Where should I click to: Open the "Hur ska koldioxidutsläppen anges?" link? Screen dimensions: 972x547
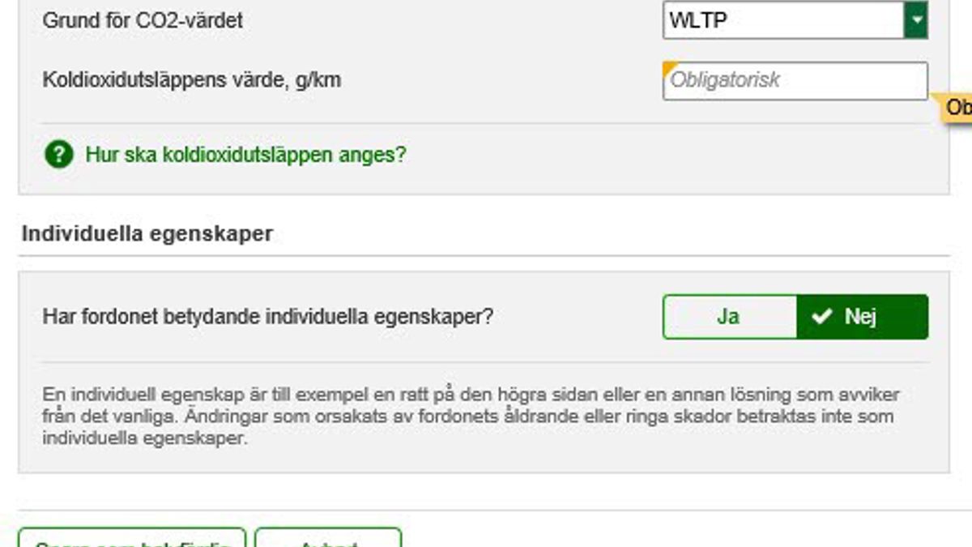tap(246, 154)
